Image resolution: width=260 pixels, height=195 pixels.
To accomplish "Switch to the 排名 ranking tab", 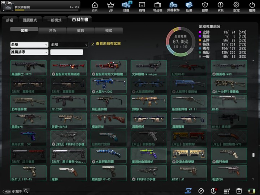I will point(10,20).
